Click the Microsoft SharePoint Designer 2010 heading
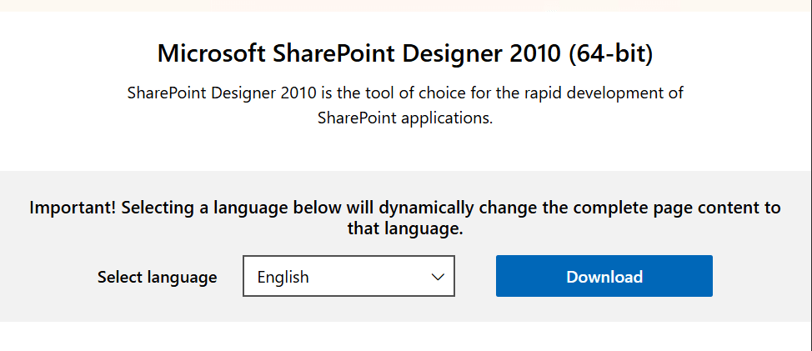 coord(405,55)
